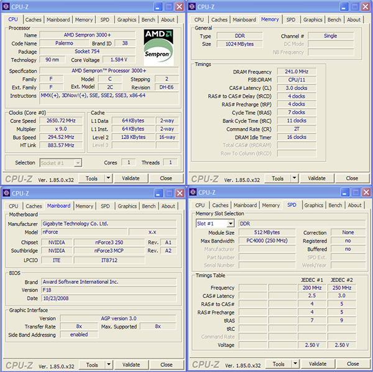Minimize the Memory tab window
This screenshot has height=372, width=373.
coord(344,7)
